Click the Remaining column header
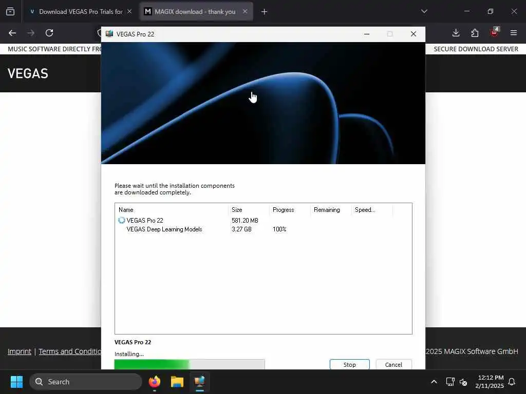 coord(331,210)
